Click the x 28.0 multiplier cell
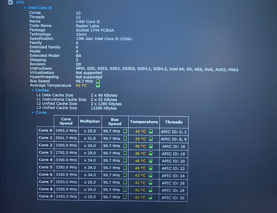 [90, 153]
